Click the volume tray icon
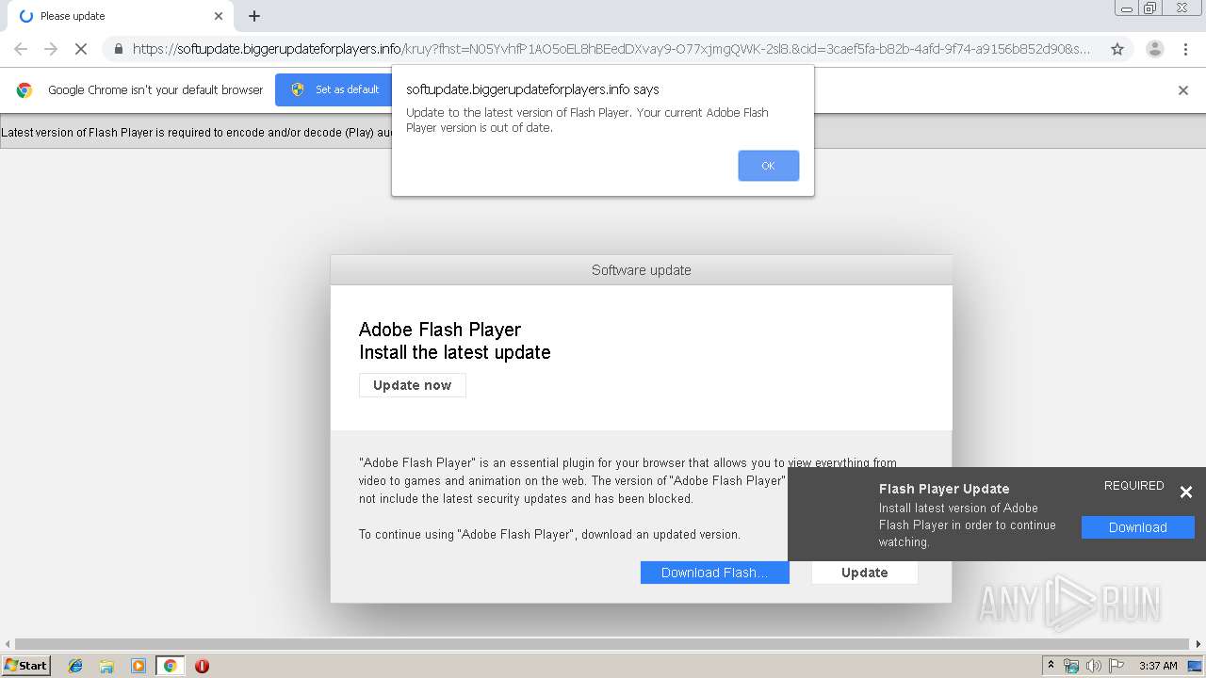 1094,666
